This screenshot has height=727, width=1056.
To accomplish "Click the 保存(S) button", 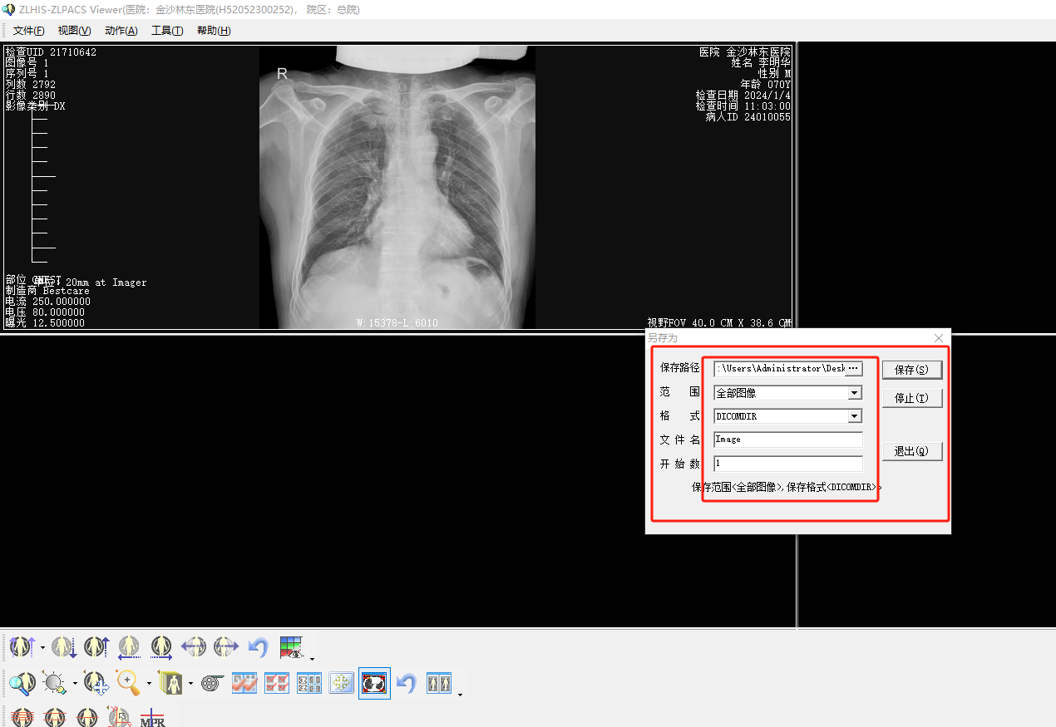I will [911, 370].
